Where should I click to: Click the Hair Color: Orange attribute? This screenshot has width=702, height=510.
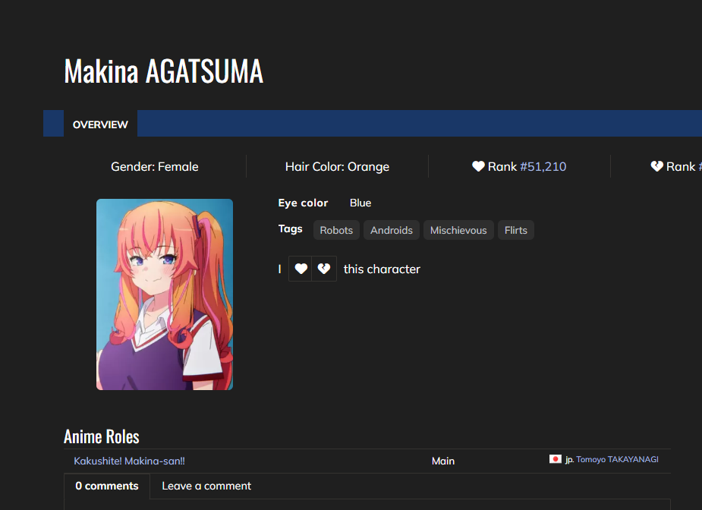pos(337,166)
